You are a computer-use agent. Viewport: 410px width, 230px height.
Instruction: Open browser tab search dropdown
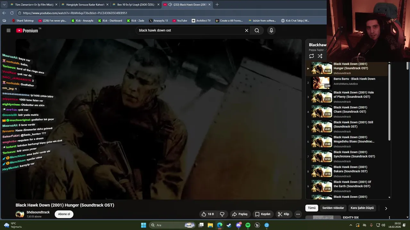click(4, 4)
